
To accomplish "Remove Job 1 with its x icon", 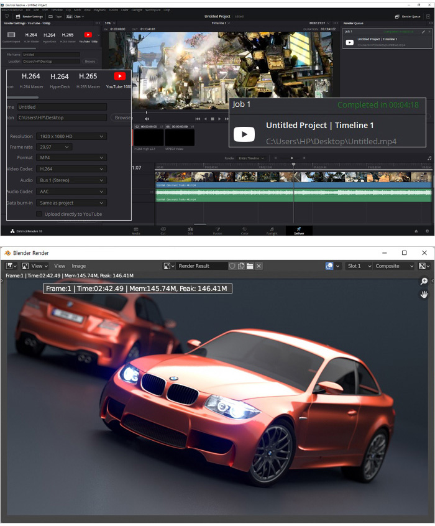I will click(429, 32).
